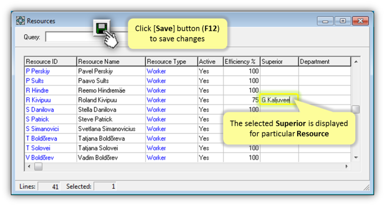The image size is (385, 206).
Task: Click the Efficiency % column header
Action: pos(241,62)
